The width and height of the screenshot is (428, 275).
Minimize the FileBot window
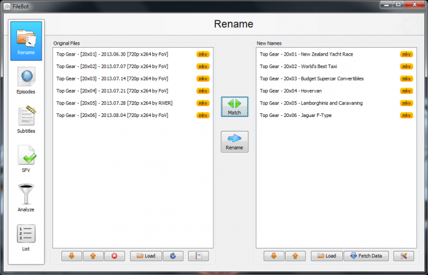[386, 4]
